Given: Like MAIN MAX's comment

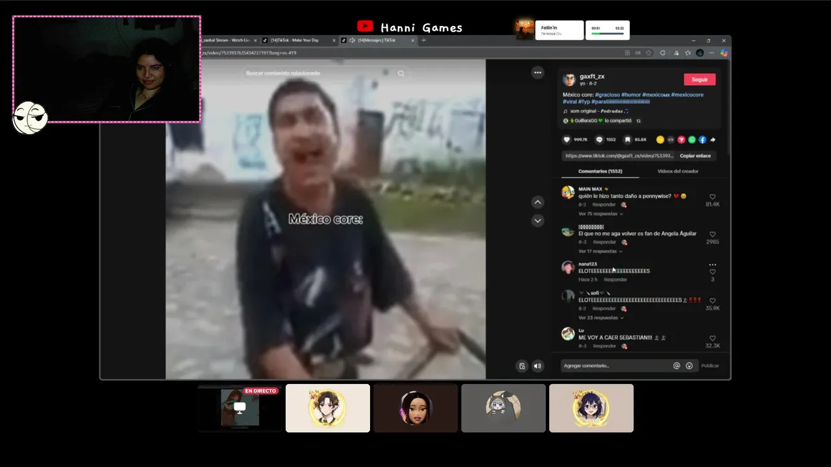Looking at the screenshot, I should (712, 197).
